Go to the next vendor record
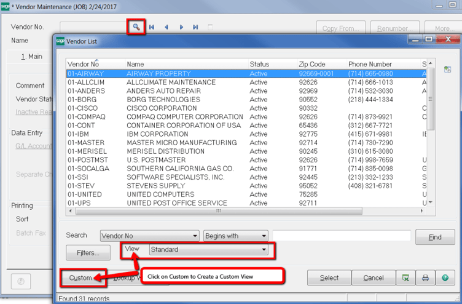462x304 pixels. (181, 27)
